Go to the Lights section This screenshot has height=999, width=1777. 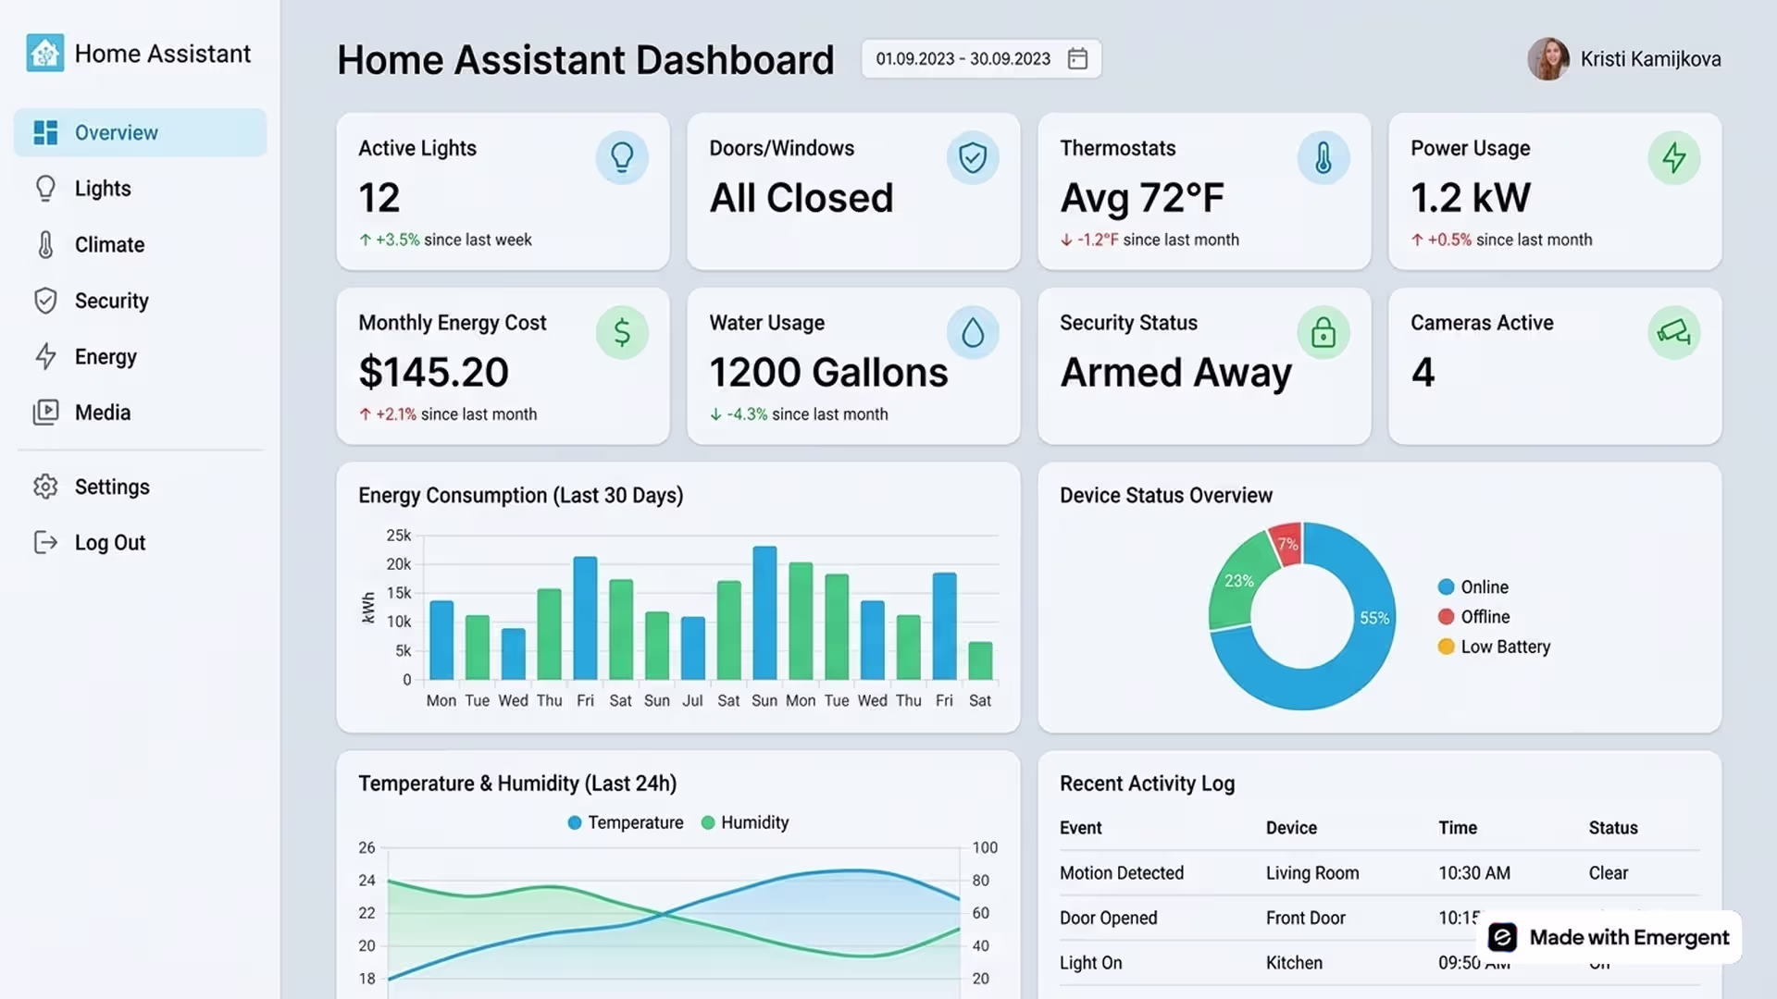(x=103, y=189)
